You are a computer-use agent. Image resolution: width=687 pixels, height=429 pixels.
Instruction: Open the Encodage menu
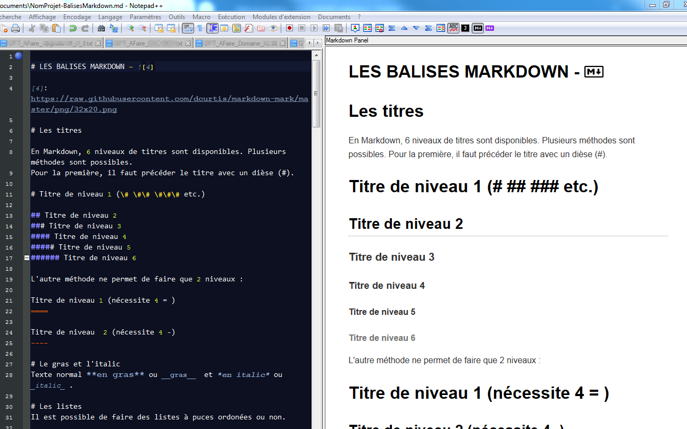[77, 16]
